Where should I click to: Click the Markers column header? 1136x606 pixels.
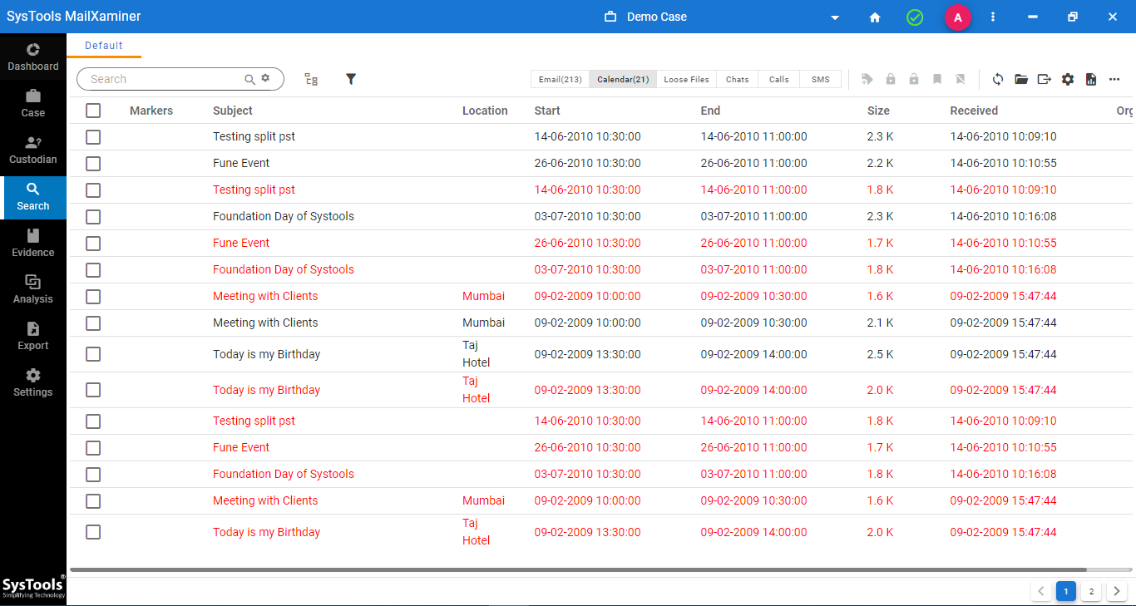[151, 111]
